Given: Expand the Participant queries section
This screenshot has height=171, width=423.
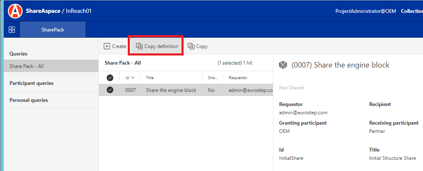Looking at the screenshot, I should 51,83.
